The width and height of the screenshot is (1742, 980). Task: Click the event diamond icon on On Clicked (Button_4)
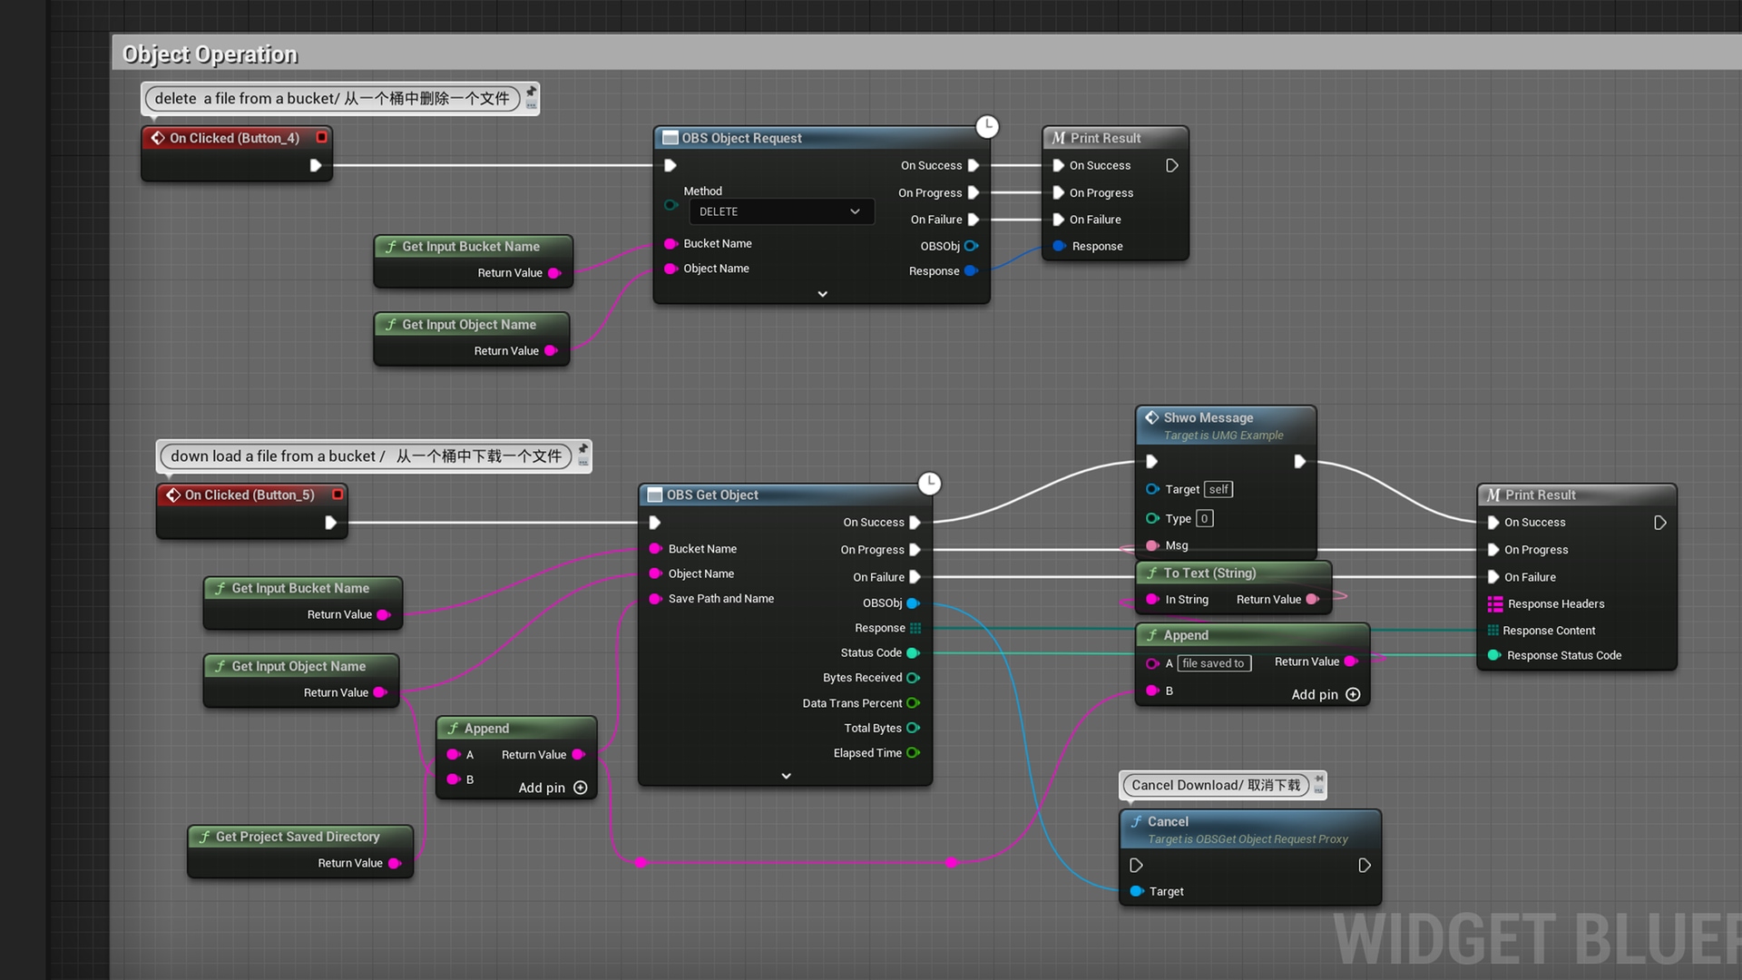pos(157,138)
